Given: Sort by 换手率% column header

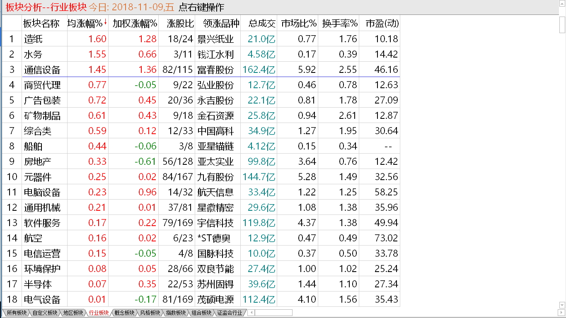Looking at the screenshot, I should coord(339,24).
